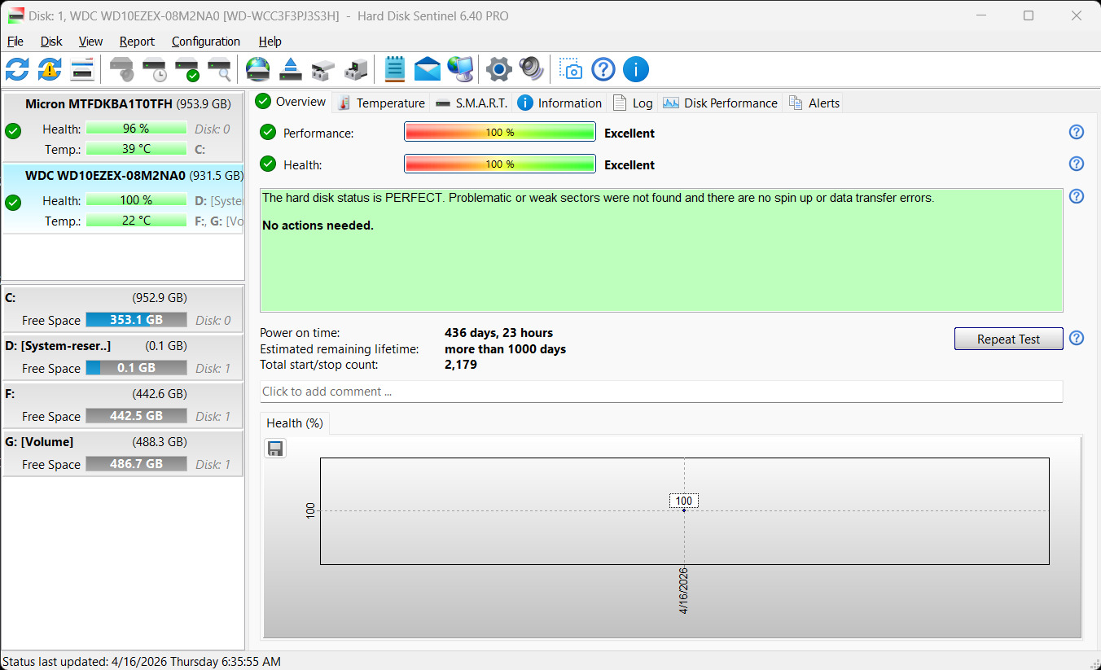Click the 4/16/2026 date label on graph
This screenshot has width=1101, height=670.
pyautogui.click(x=684, y=591)
